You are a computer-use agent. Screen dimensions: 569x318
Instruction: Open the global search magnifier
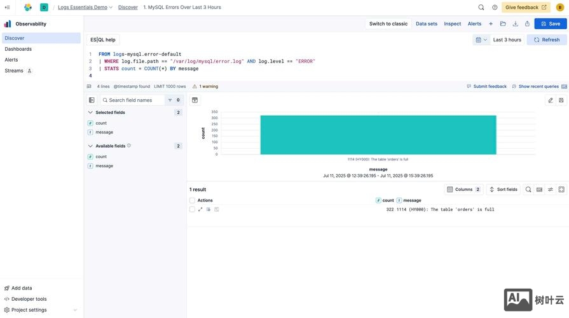click(x=481, y=7)
